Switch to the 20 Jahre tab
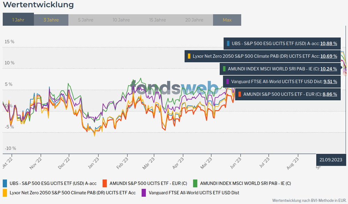 194,20
